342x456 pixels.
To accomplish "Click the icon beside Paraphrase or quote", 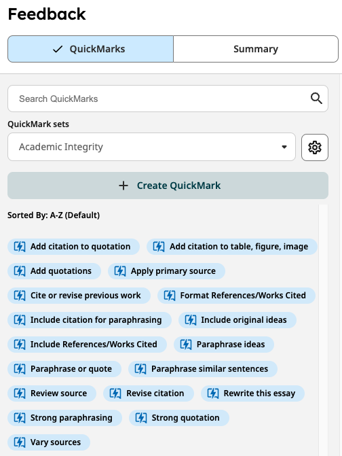I will pos(20,369).
